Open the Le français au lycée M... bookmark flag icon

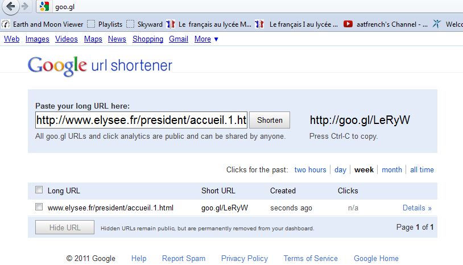tap(171, 24)
